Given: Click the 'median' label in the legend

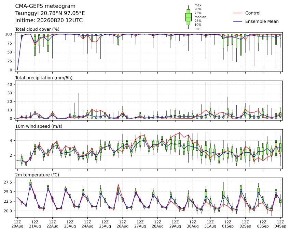Looking at the screenshot, I should coord(200,17).
